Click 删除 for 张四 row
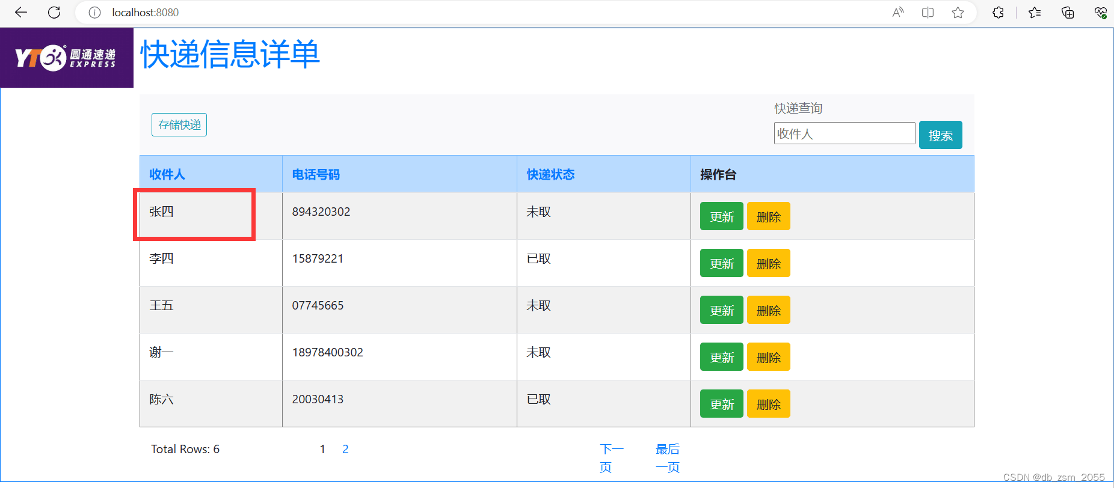This screenshot has height=488, width=1114. click(769, 216)
